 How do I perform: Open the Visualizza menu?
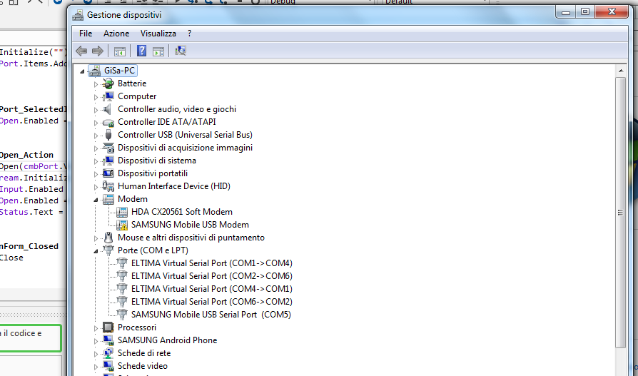pyautogui.click(x=158, y=34)
